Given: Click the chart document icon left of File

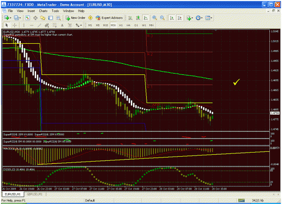Looking at the screenshot, I should 4,11.
